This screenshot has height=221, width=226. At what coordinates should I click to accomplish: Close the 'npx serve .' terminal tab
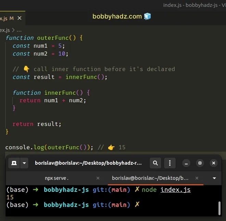click(x=98, y=178)
